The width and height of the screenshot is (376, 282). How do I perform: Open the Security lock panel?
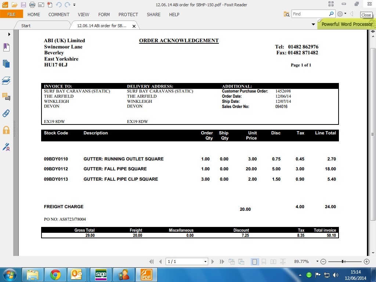pyautogui.click(x=6, y=130)
